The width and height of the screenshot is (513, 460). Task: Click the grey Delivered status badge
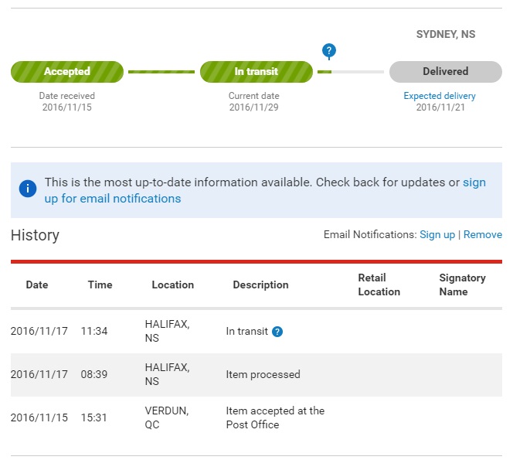[445, 72]
